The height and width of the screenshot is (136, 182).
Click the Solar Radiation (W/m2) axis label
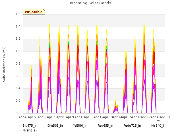click(x=4, y=64)
